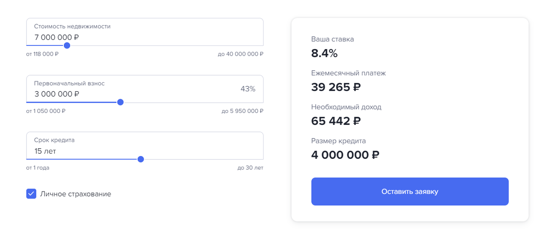Click the down payment input field

tap(145, 89)
